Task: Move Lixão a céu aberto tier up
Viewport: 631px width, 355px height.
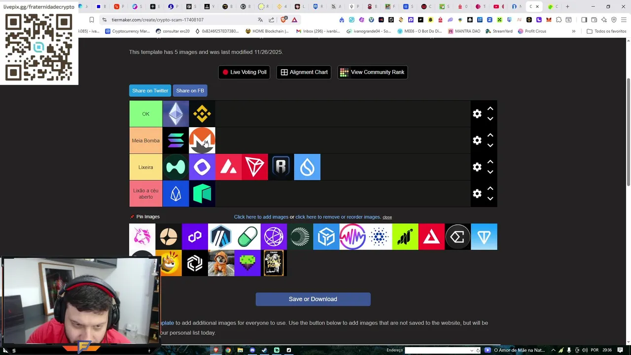Action: click(490, 188)
